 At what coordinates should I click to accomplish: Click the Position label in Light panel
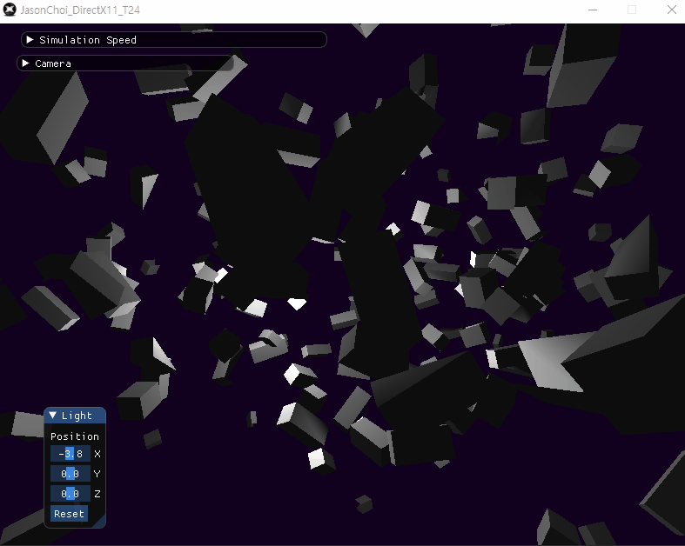tap(75, 436)
